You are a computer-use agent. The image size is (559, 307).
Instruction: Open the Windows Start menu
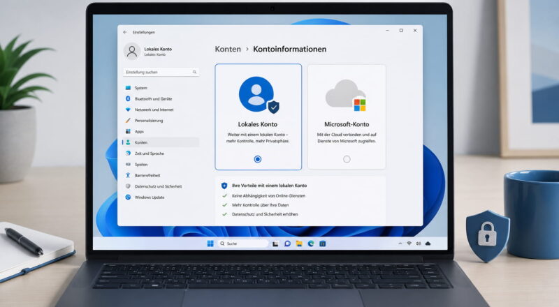click(x=210, y=244)
